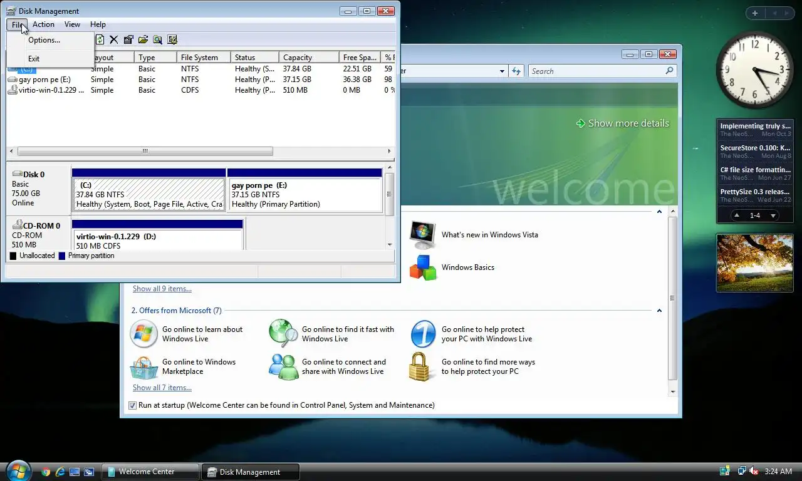Viewport: 802px width, 481px height.
Task: Click Show Desktop icon in Quick Launch
Action: 75,472
